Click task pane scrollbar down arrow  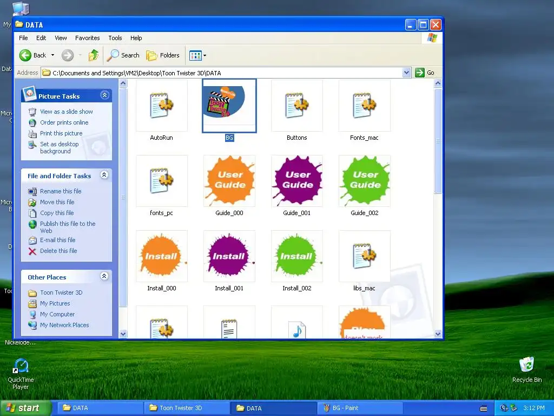click(x=123, y=334)
